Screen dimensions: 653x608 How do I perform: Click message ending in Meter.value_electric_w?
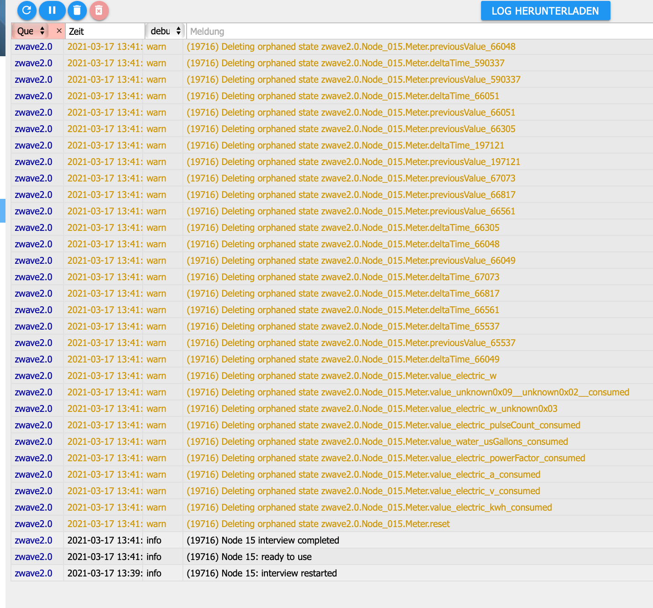coord(342,376)
